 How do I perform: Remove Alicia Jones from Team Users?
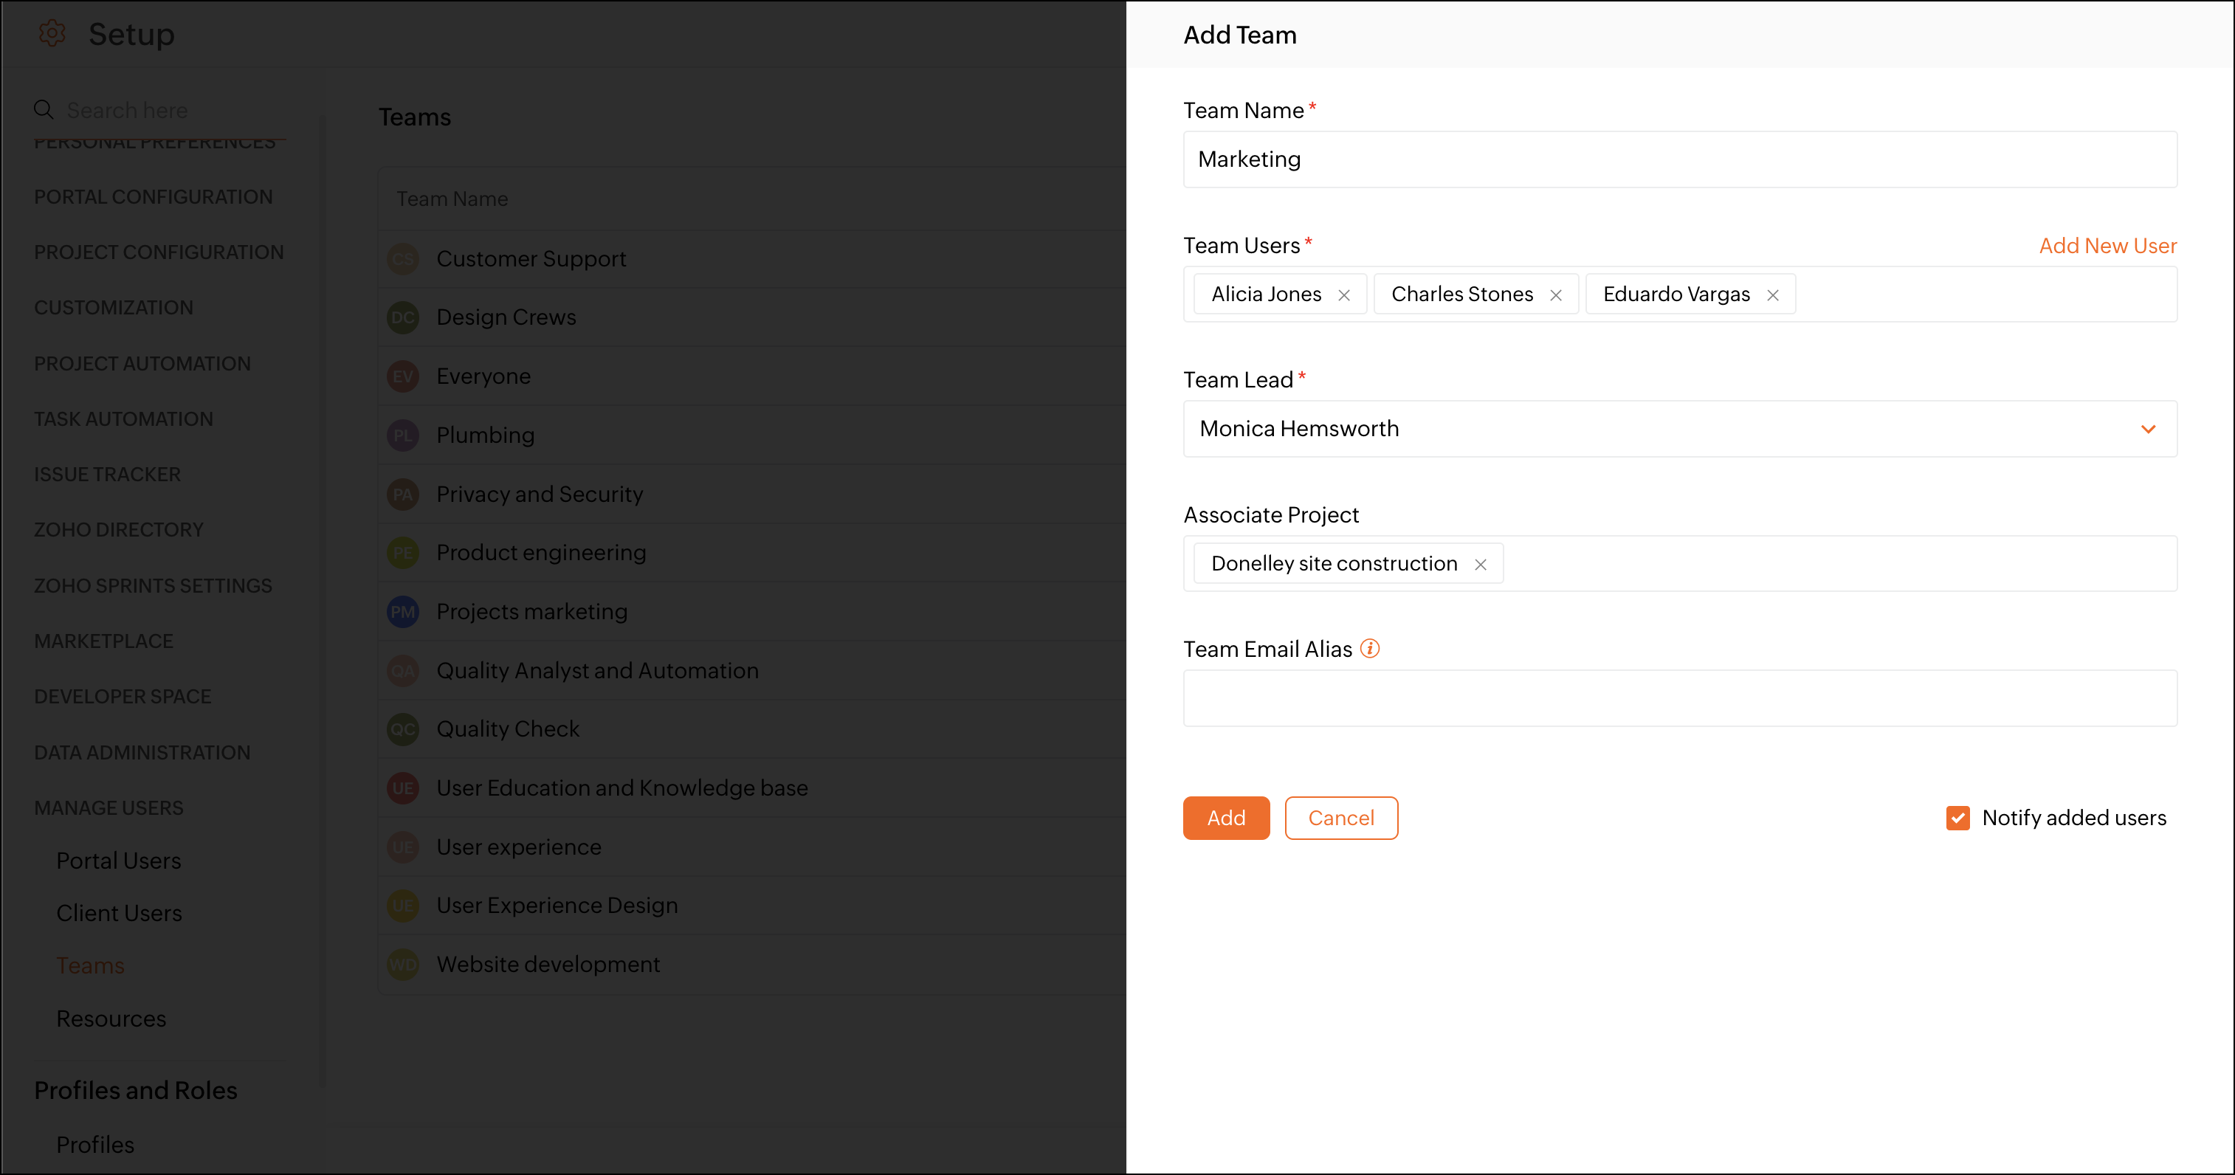[1344, 295]
